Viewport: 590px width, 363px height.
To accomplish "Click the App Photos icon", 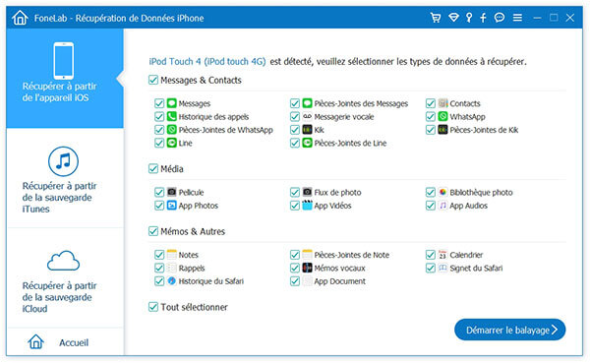I will point(171,206).
